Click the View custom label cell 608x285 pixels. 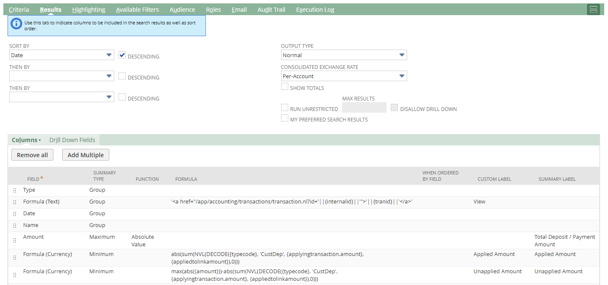479,202
